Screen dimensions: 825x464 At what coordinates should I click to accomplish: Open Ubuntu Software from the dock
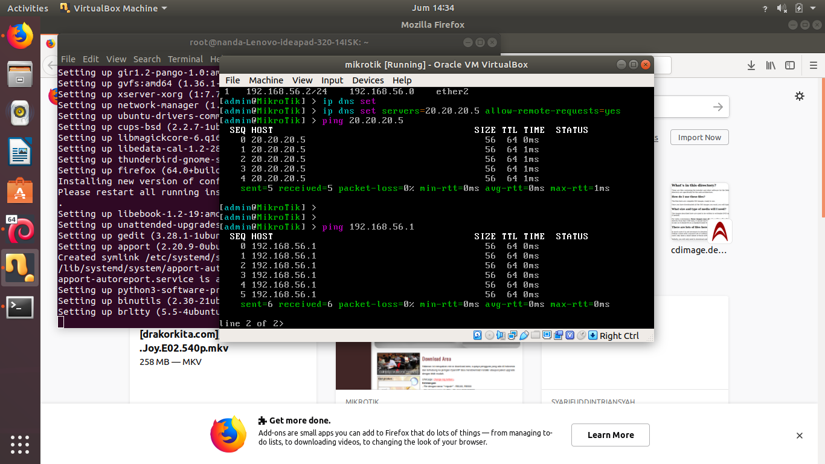pyautogui.click(x=20, y=190)
